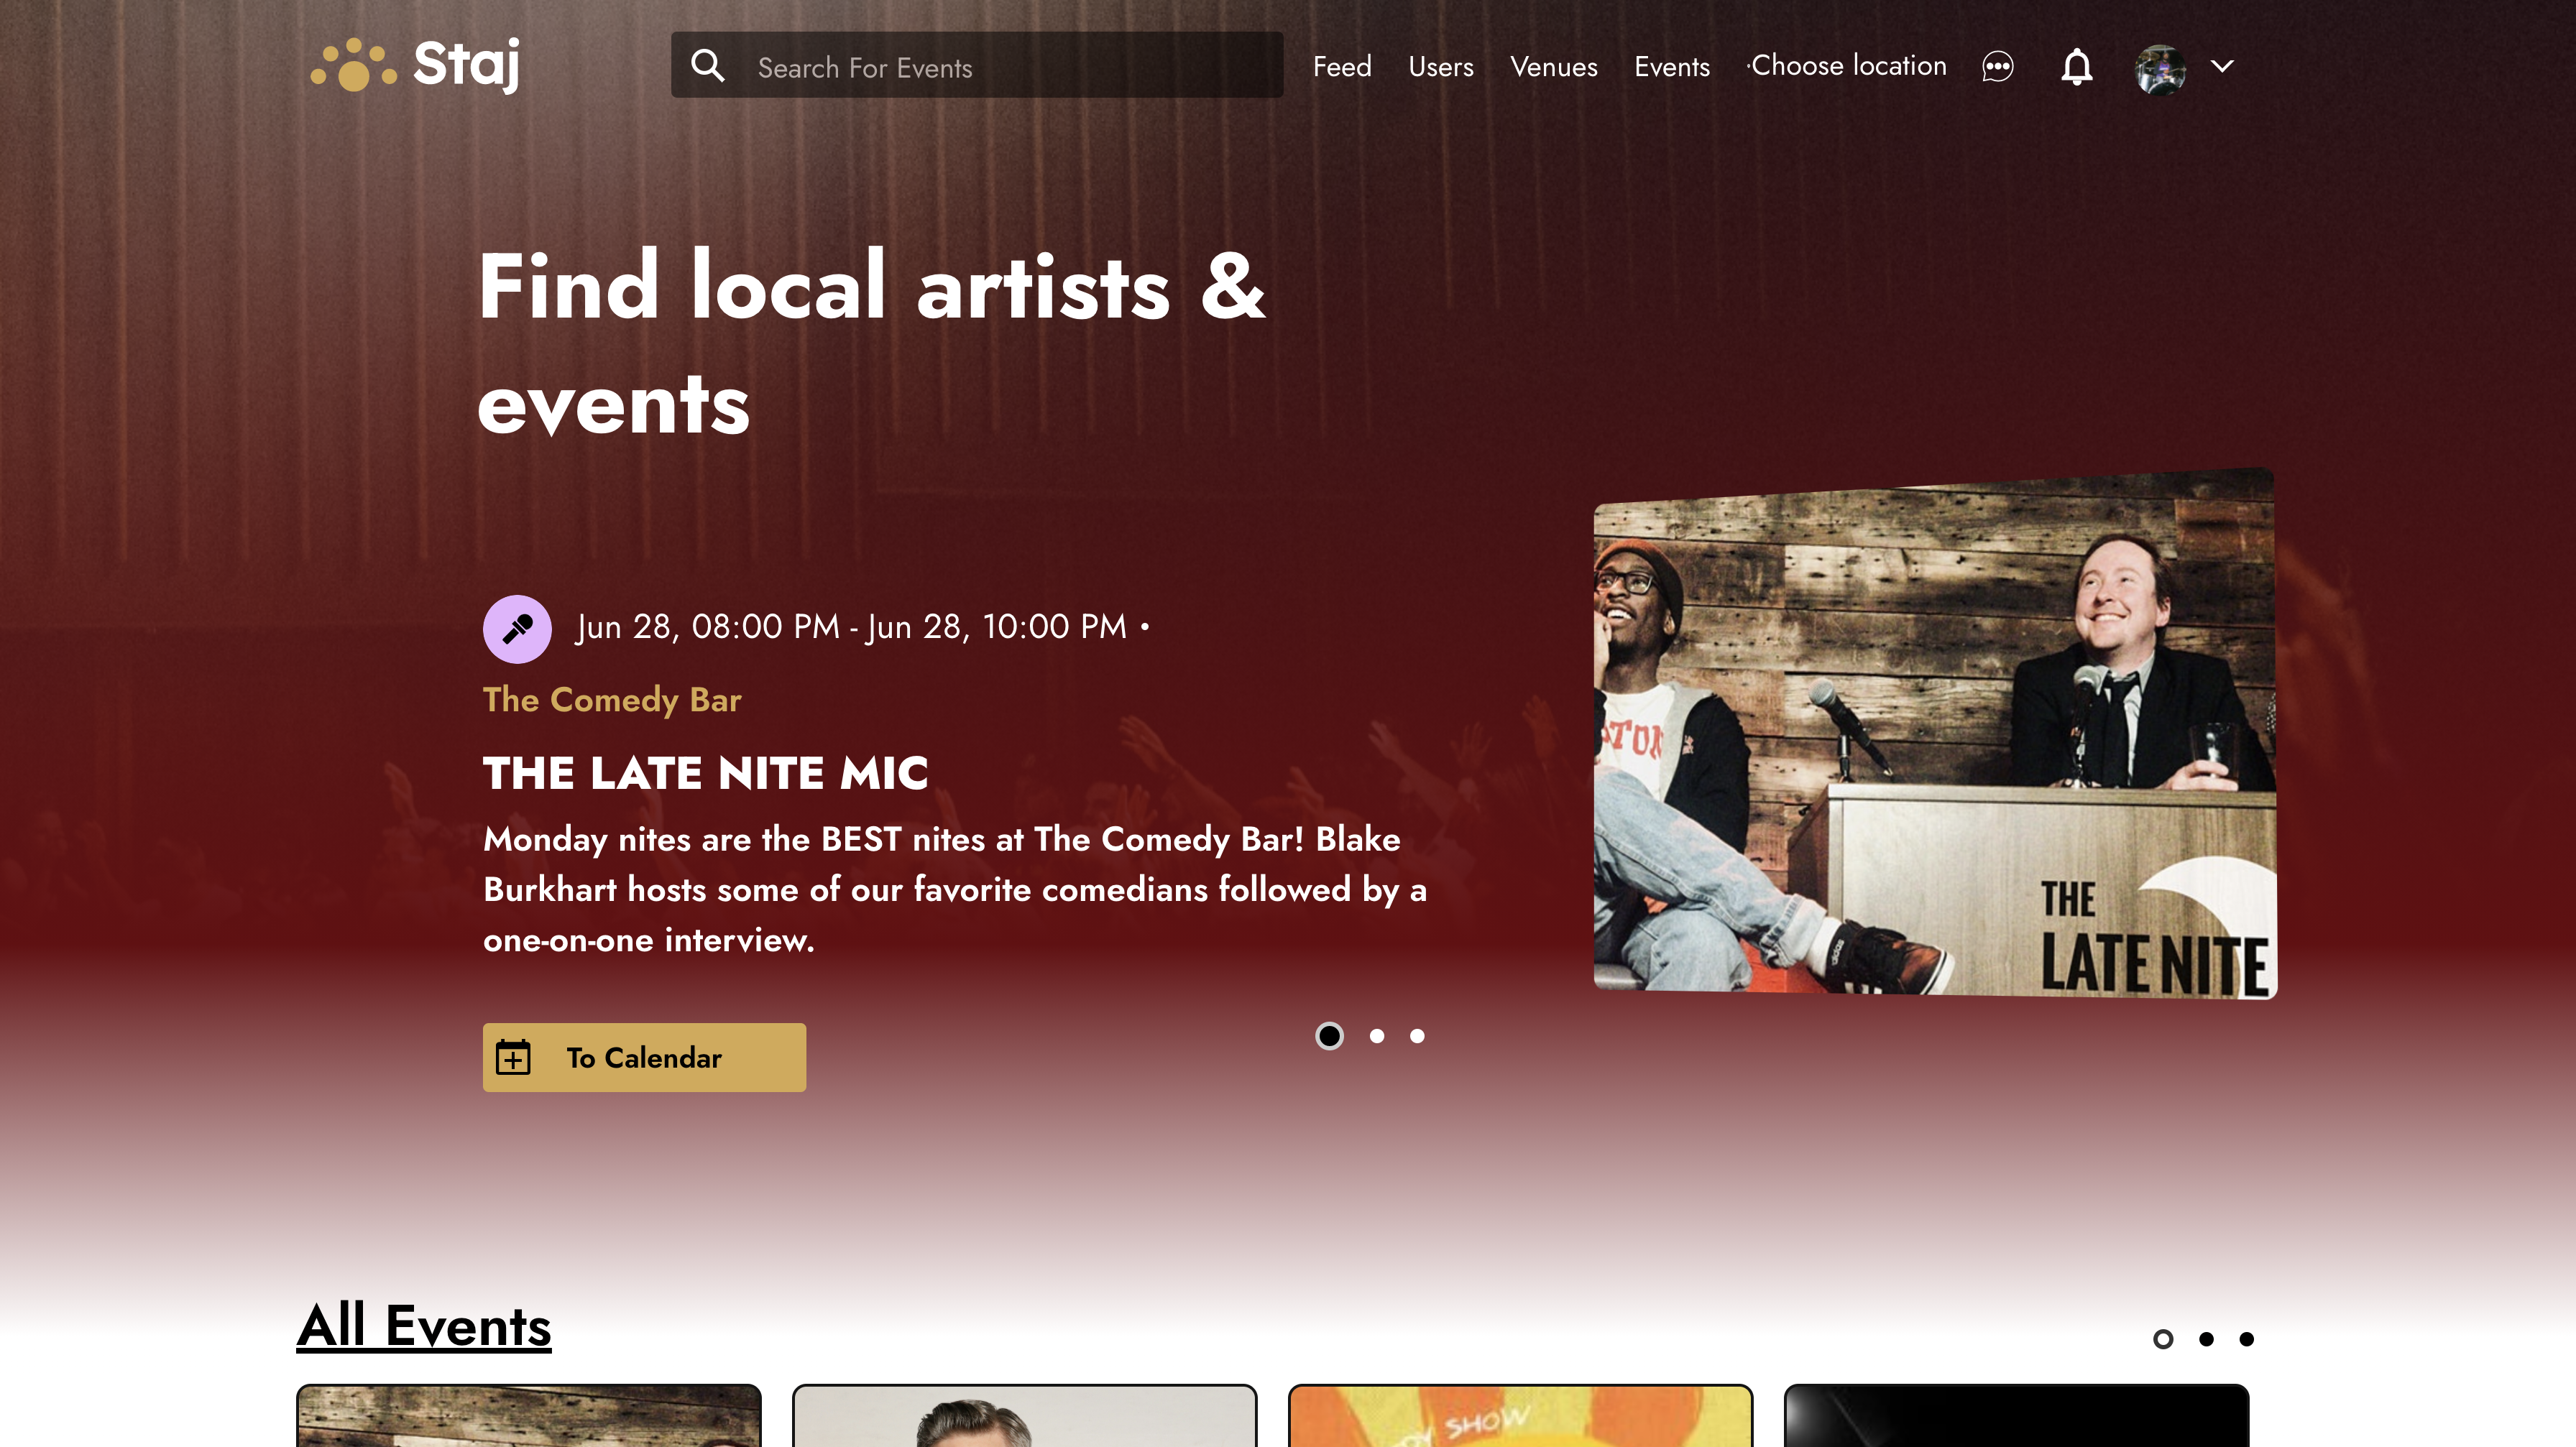Select the second hero carousel dot
The width and height of the screenshot is (2576, 1447).
(x=1377, y=1036)
